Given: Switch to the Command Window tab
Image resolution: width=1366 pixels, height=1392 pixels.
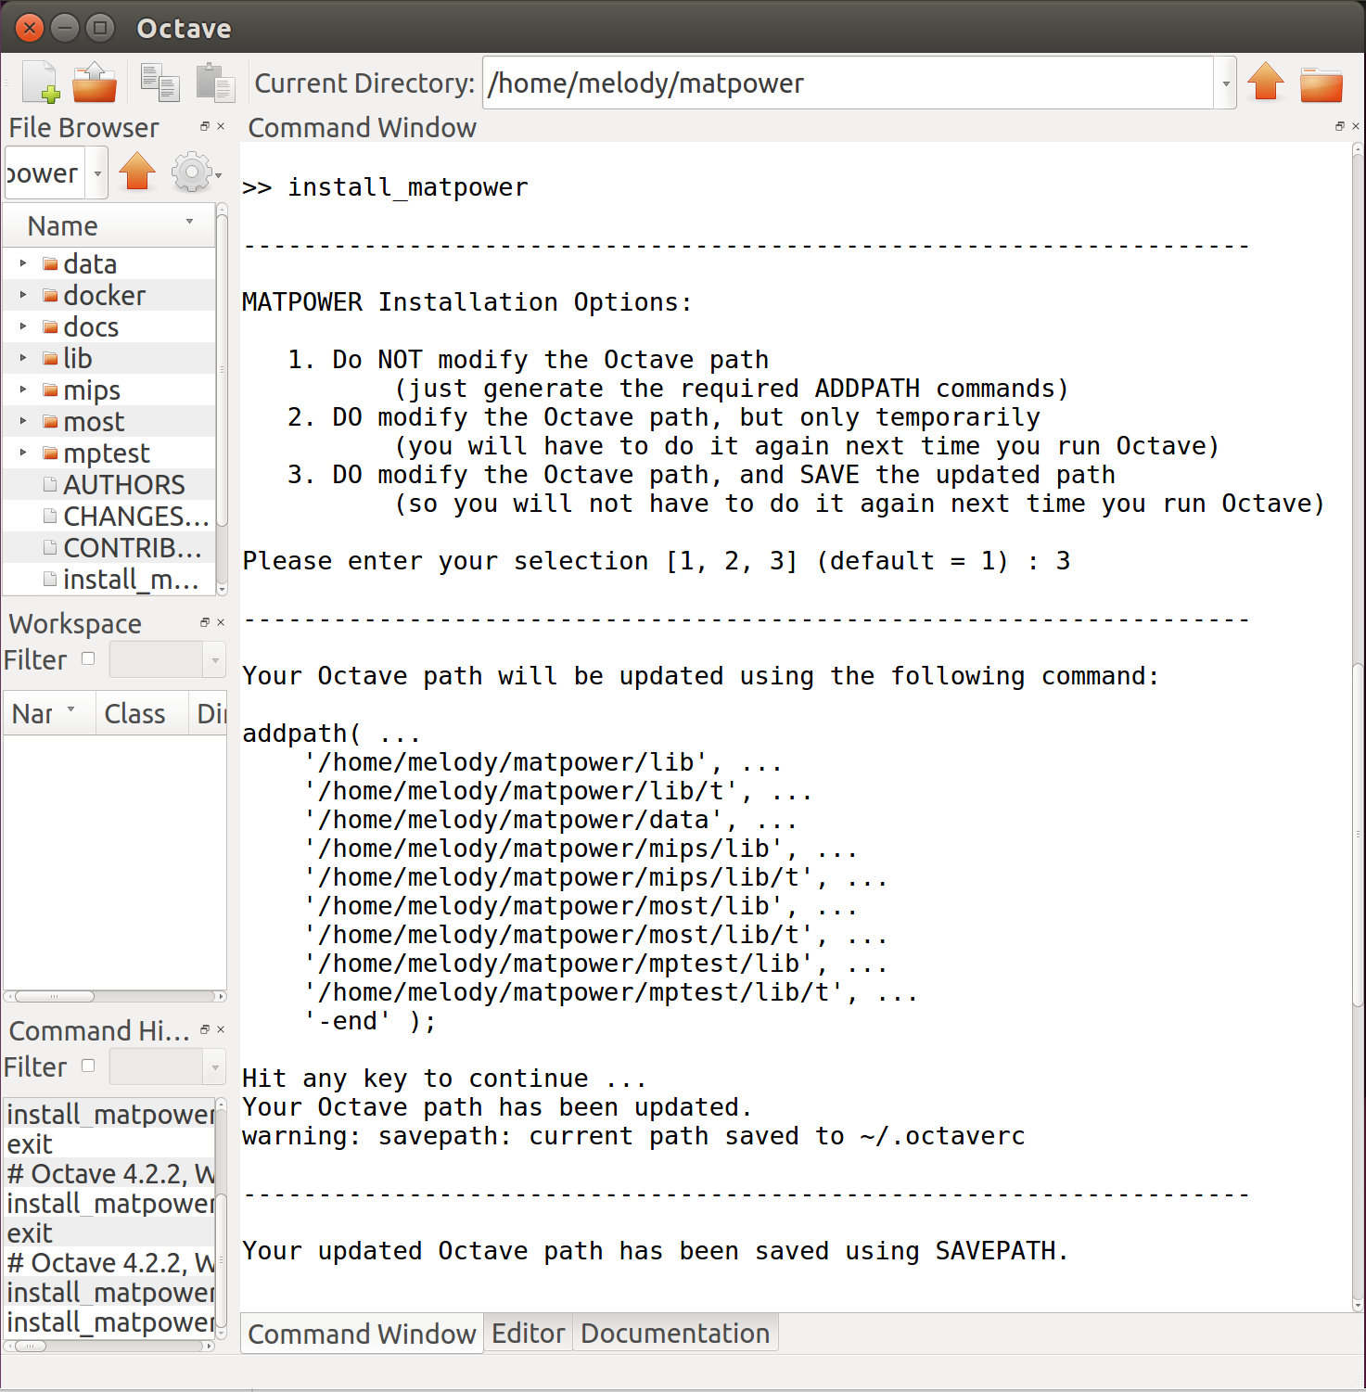Looking at the screenshot, I should click(x=362, y=1334).
